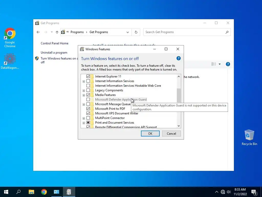Expand Internet Information Services tree node

pos(84,81)
